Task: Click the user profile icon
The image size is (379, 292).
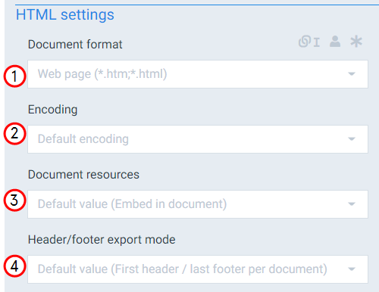Action: click(x=335, y=42)
